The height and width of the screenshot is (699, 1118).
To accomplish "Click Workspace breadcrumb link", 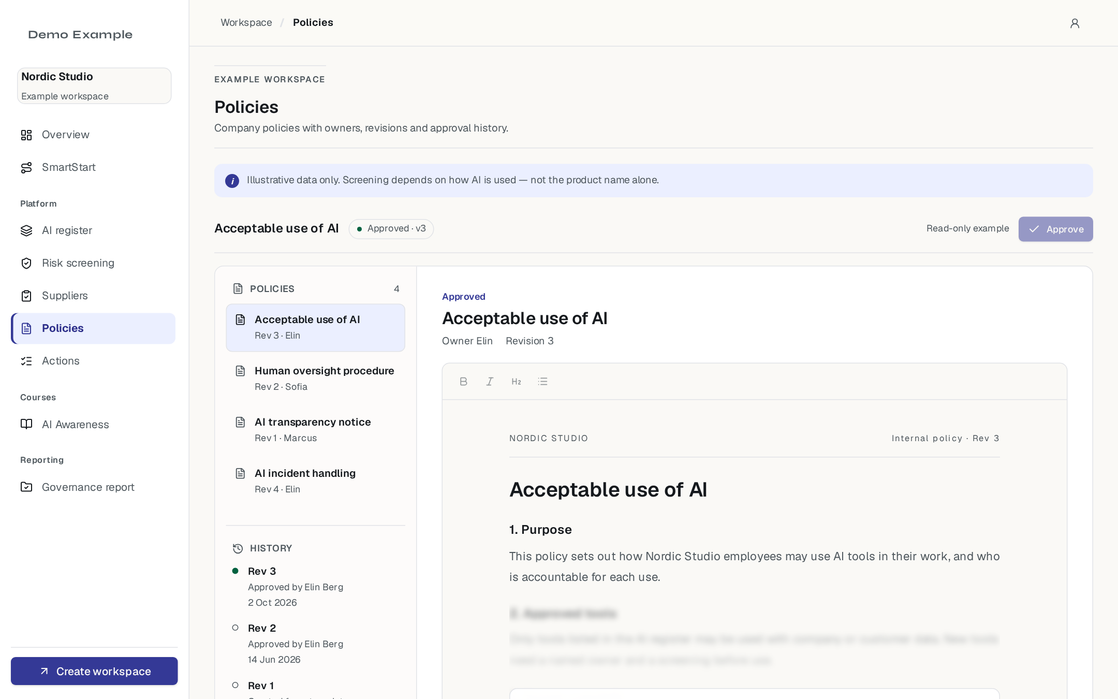I will tap(246, 22).
